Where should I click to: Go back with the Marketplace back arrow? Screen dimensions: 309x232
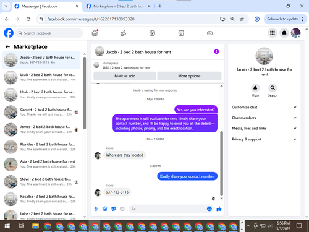tap(7, 47)
